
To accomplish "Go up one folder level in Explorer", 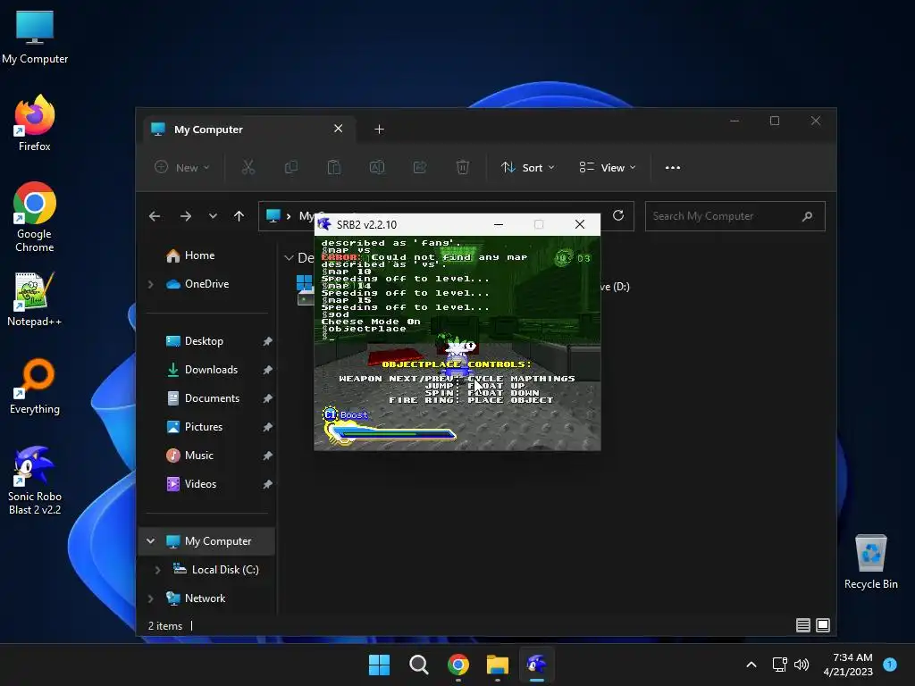I will coord(239,216).
